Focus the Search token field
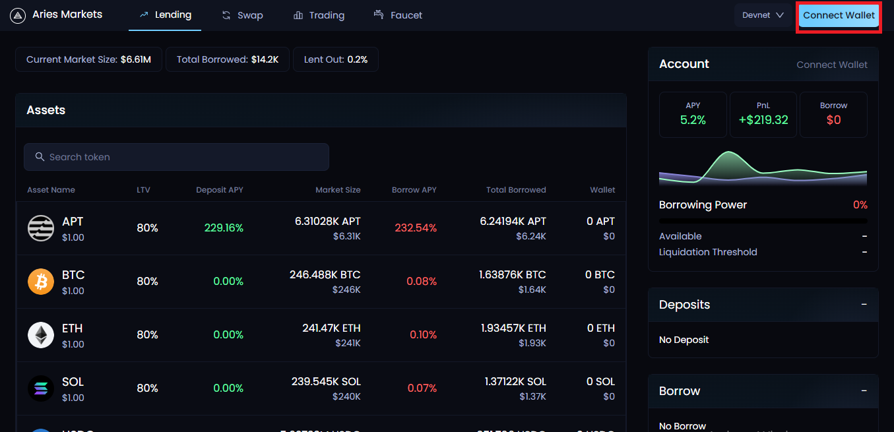 point(176,157)
